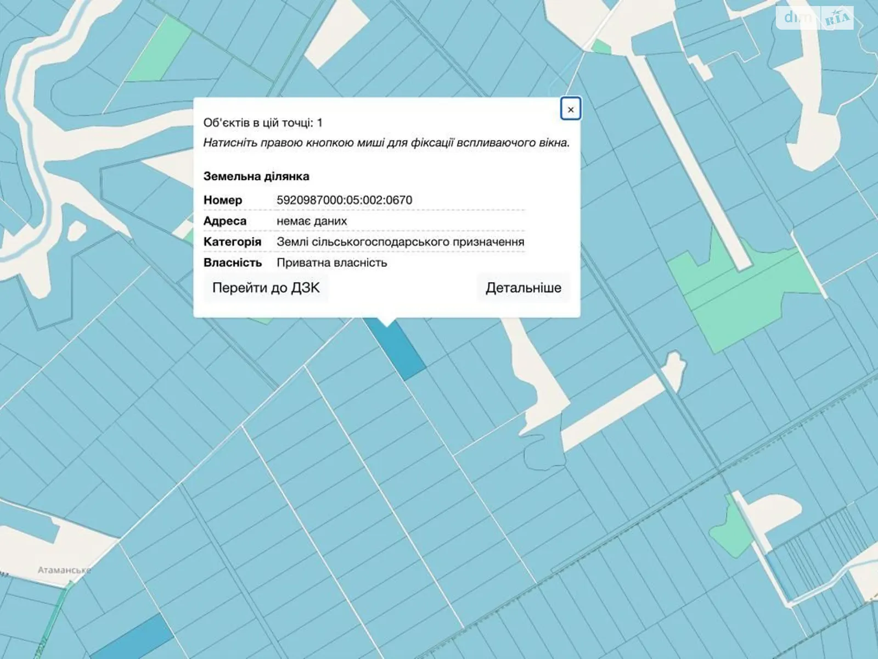Open details via 'Детальніше' button
This screenshot has height=659, width=878.
pyautogui.click(x=523, y=288)
